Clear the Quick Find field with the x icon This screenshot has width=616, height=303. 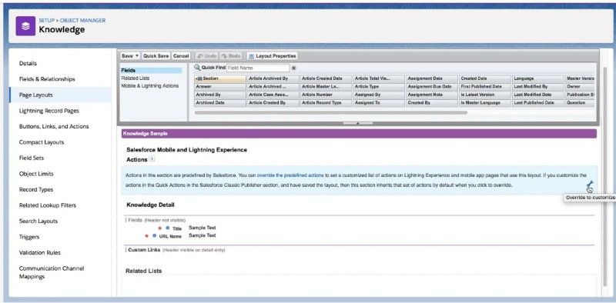pyautogui.click(x=293, y=68)
